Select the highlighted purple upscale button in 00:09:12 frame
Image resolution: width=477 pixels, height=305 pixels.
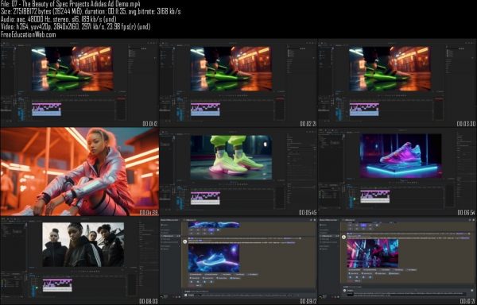(x=211, y=230)
